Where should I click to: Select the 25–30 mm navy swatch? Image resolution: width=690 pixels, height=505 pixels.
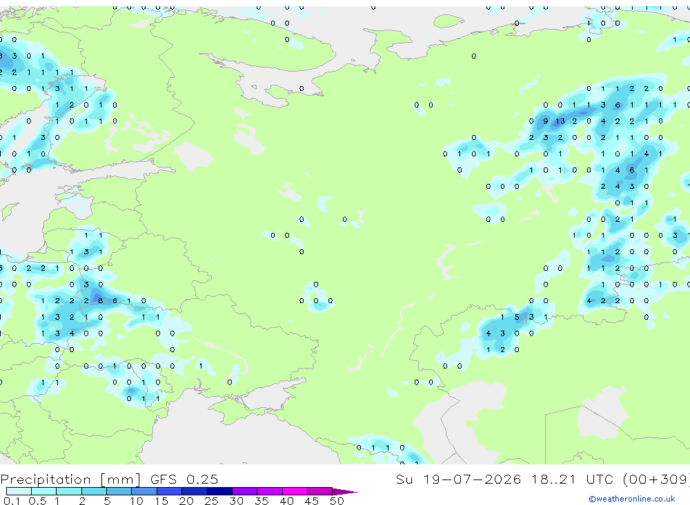[x=219, y=491]
